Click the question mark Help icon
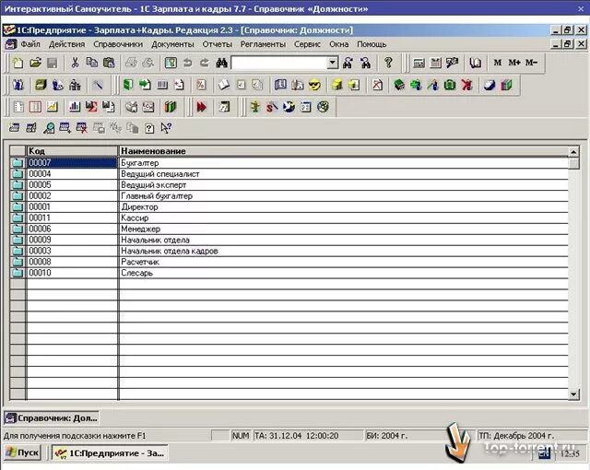 point(388,63)
